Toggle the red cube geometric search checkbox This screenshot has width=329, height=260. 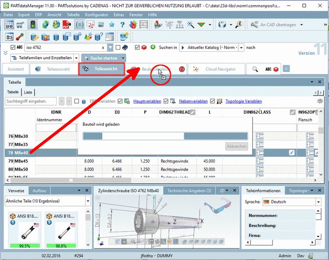click(137, 47)
